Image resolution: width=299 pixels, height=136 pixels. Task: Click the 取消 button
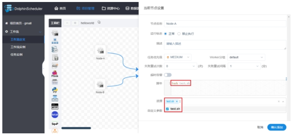coord(260,127)
